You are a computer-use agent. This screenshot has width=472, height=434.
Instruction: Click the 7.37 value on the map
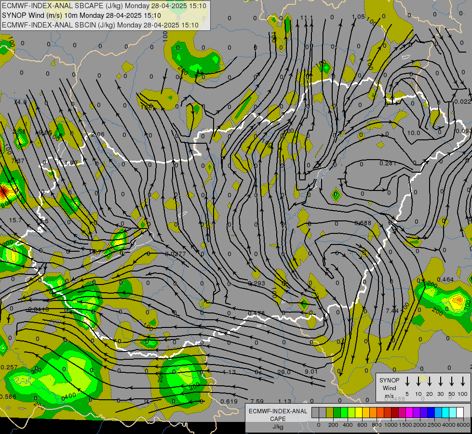17,161
